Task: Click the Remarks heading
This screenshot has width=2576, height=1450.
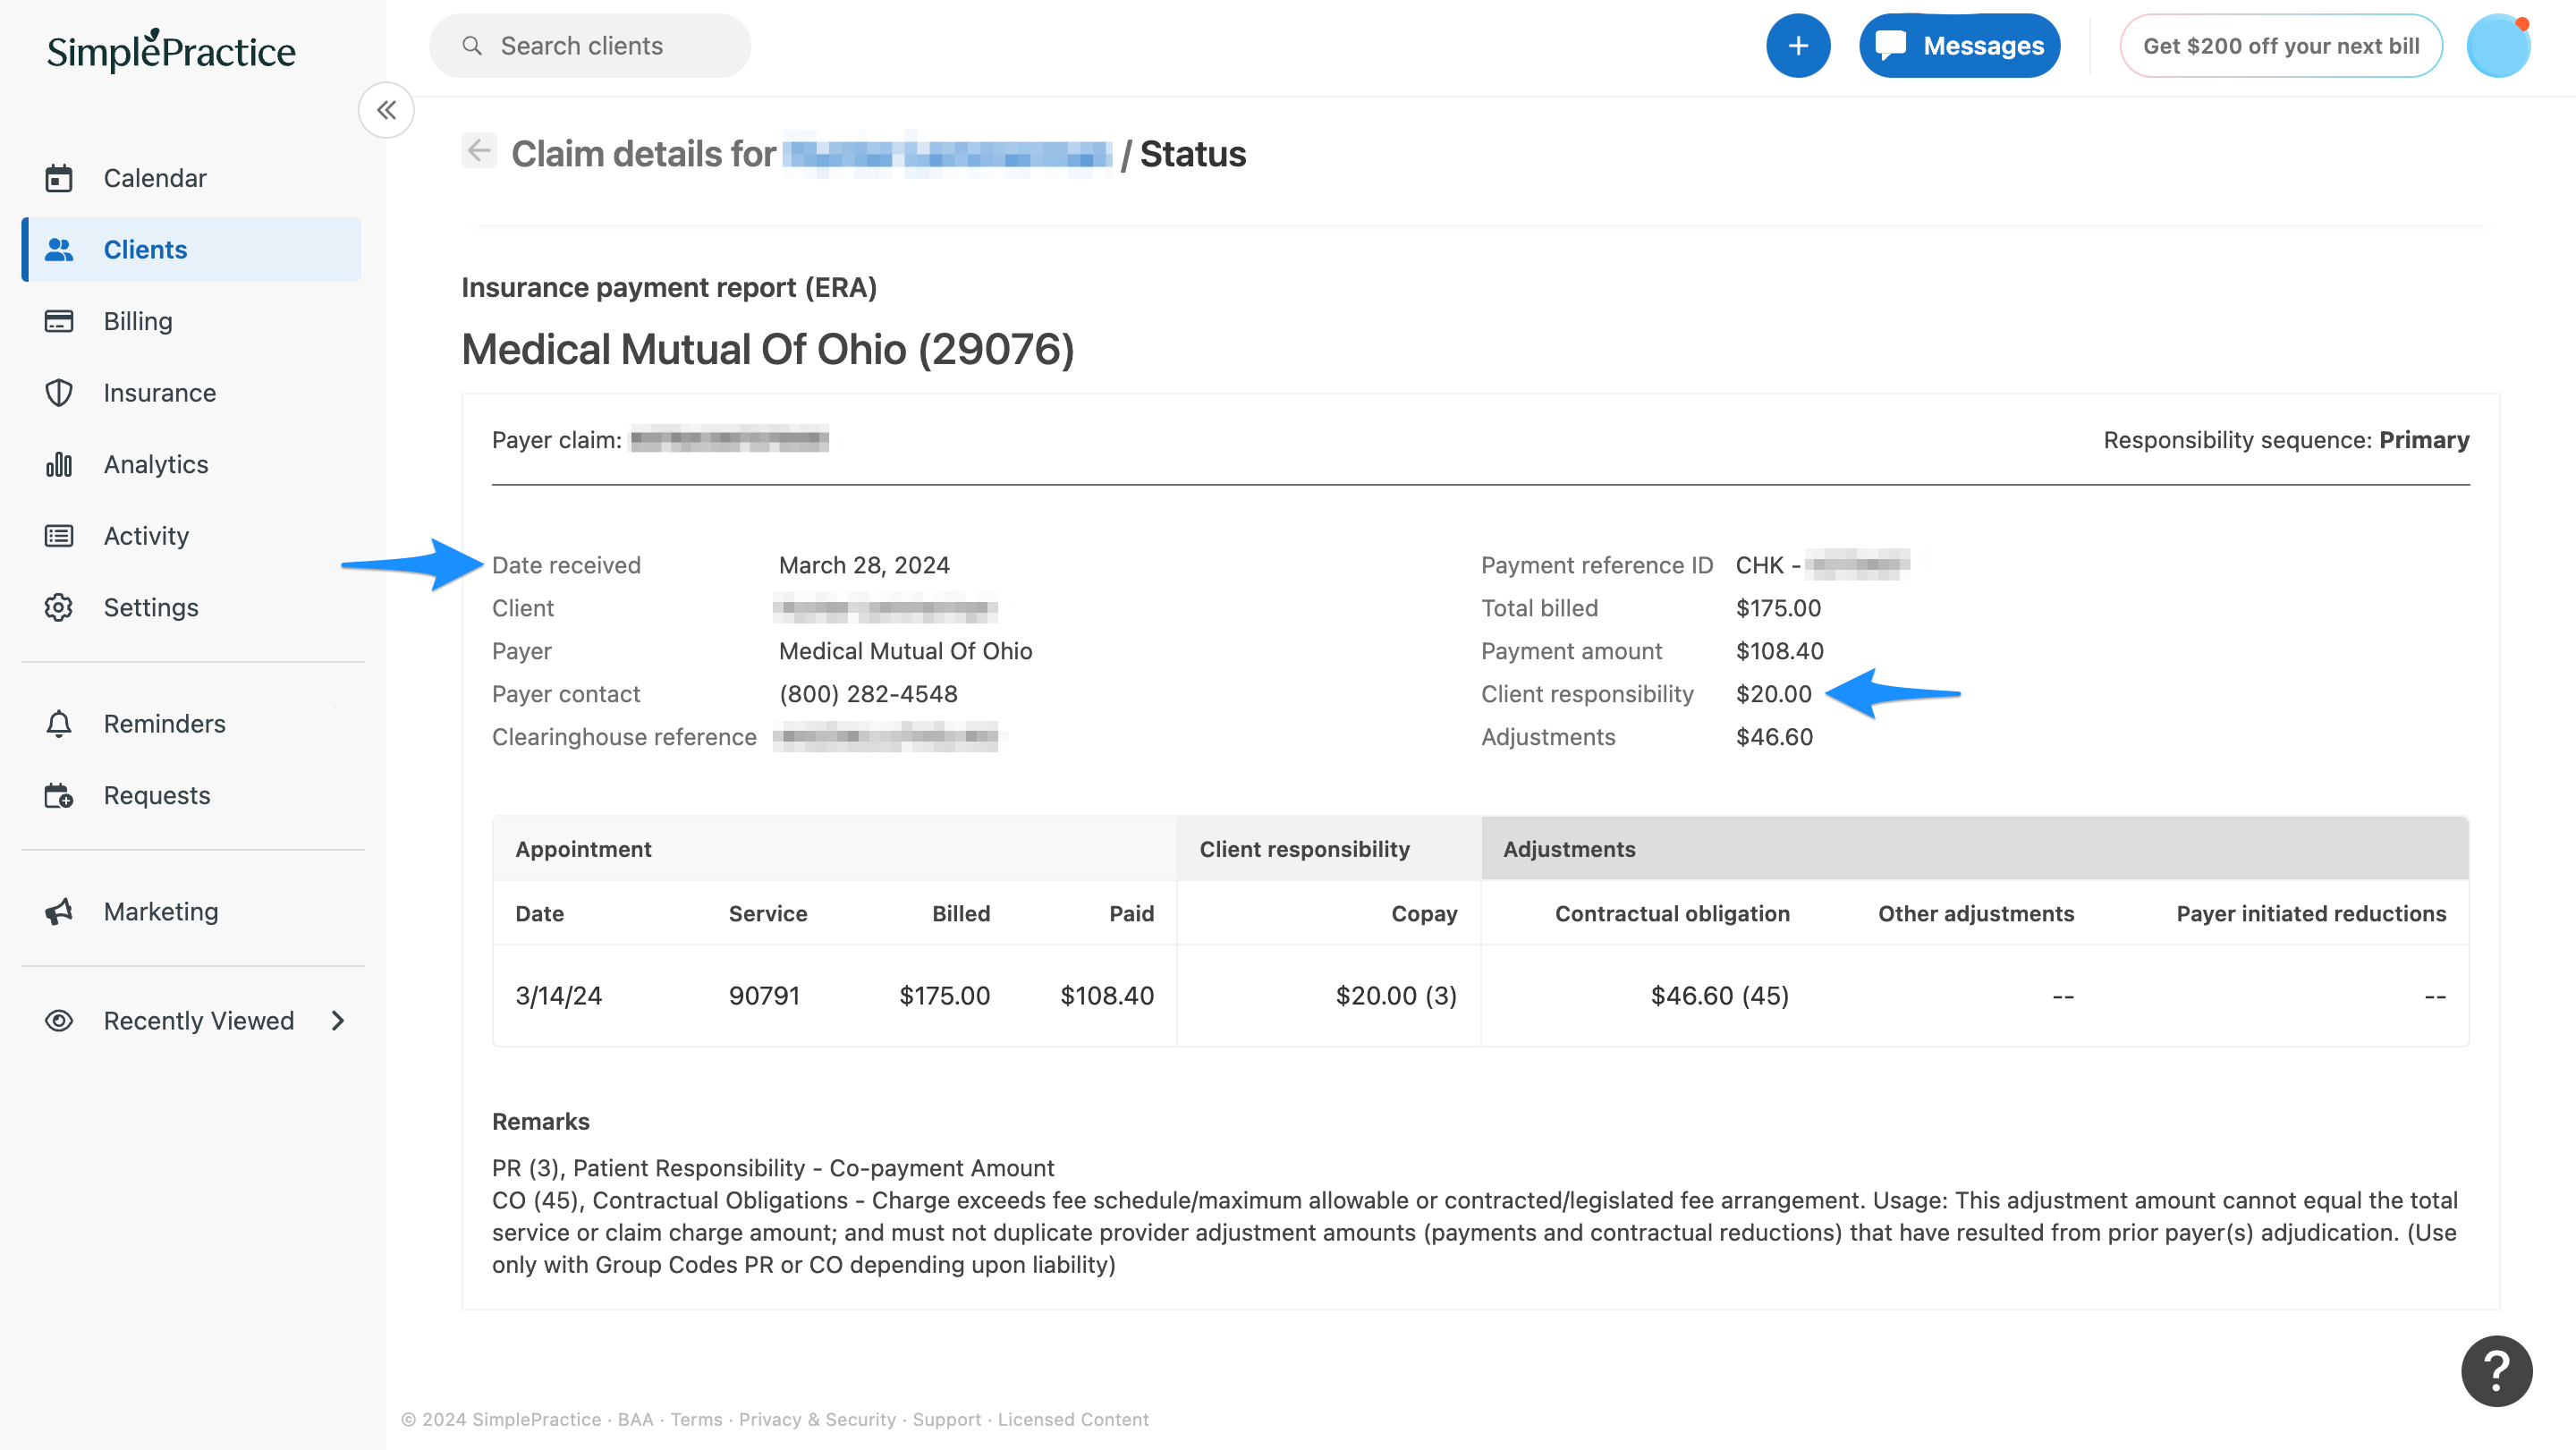Action: pos(540,1121)
